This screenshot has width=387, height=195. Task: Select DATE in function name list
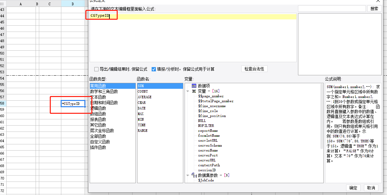[160, 108]
